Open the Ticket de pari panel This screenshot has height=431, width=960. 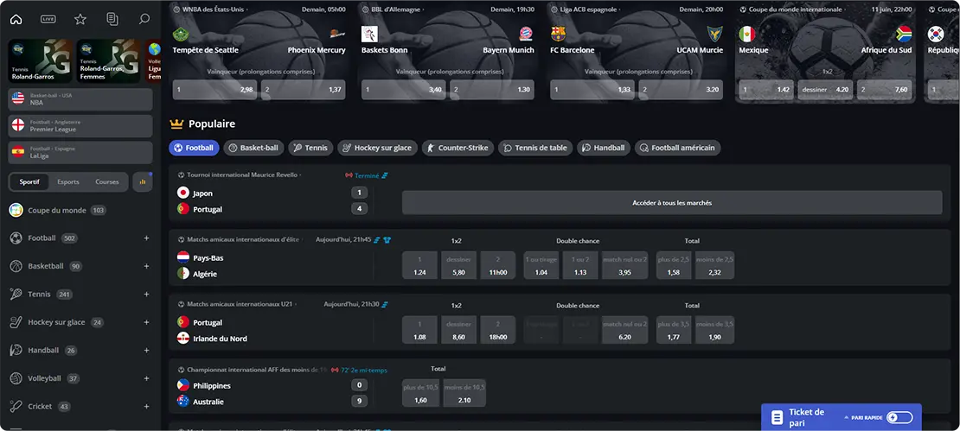(842, 417)
